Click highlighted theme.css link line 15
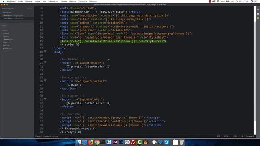The image size is (260, 146). pos(113,41)
